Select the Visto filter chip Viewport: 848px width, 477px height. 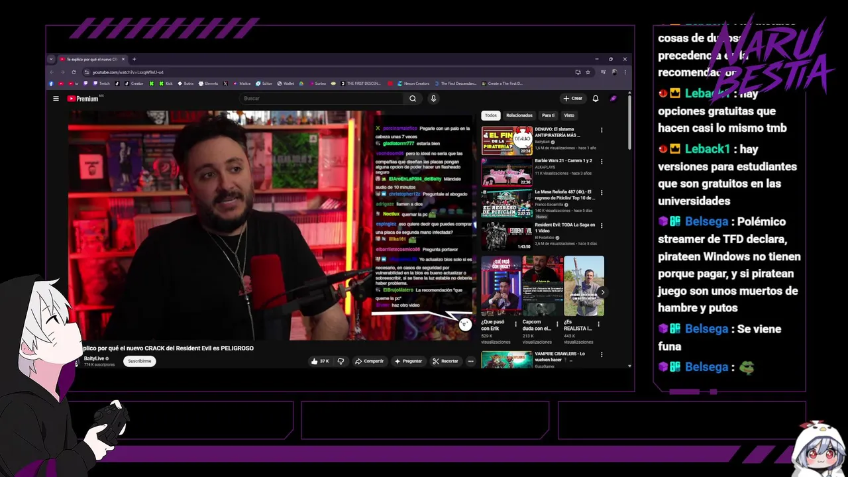coord(569,115)
